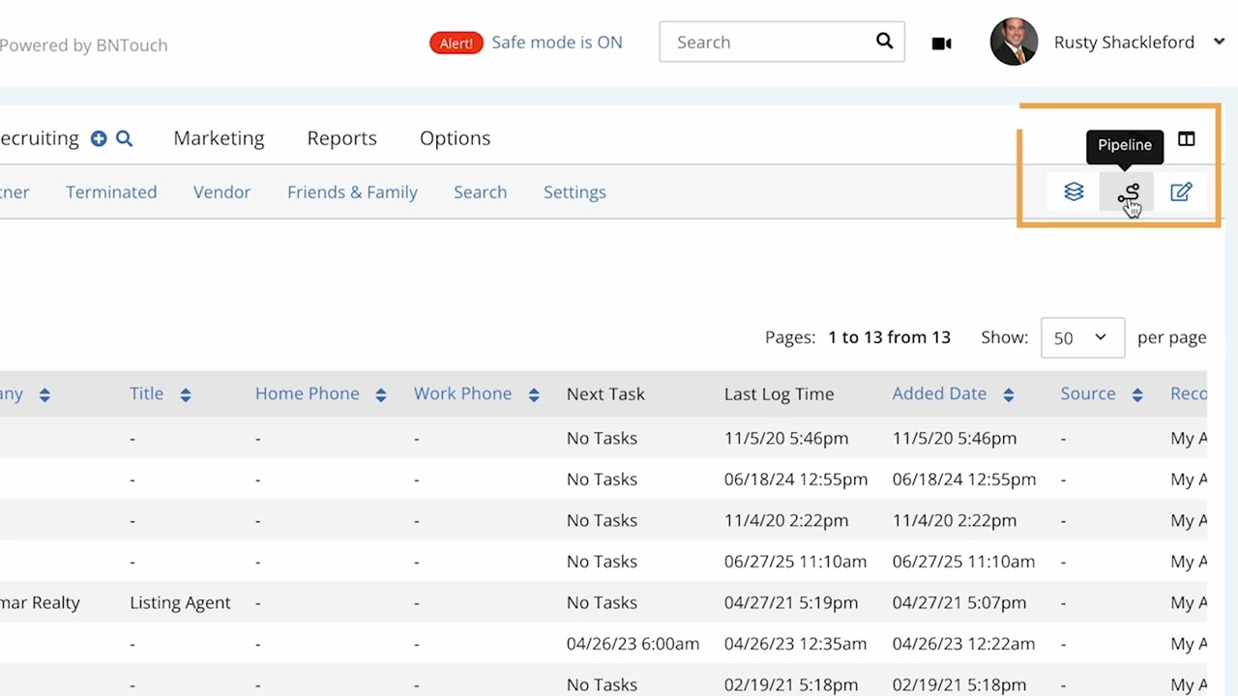This screenshot has height=696, width=1238.
Task: Open the Reports menu
Action: (x=341, y=138)
